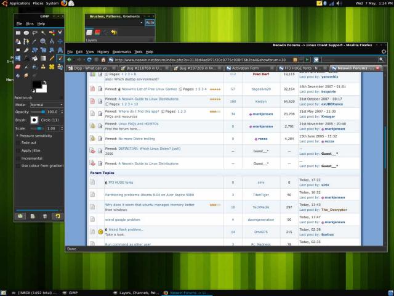
Task: Click the Circle (11) brush preview
Action: 34,120
